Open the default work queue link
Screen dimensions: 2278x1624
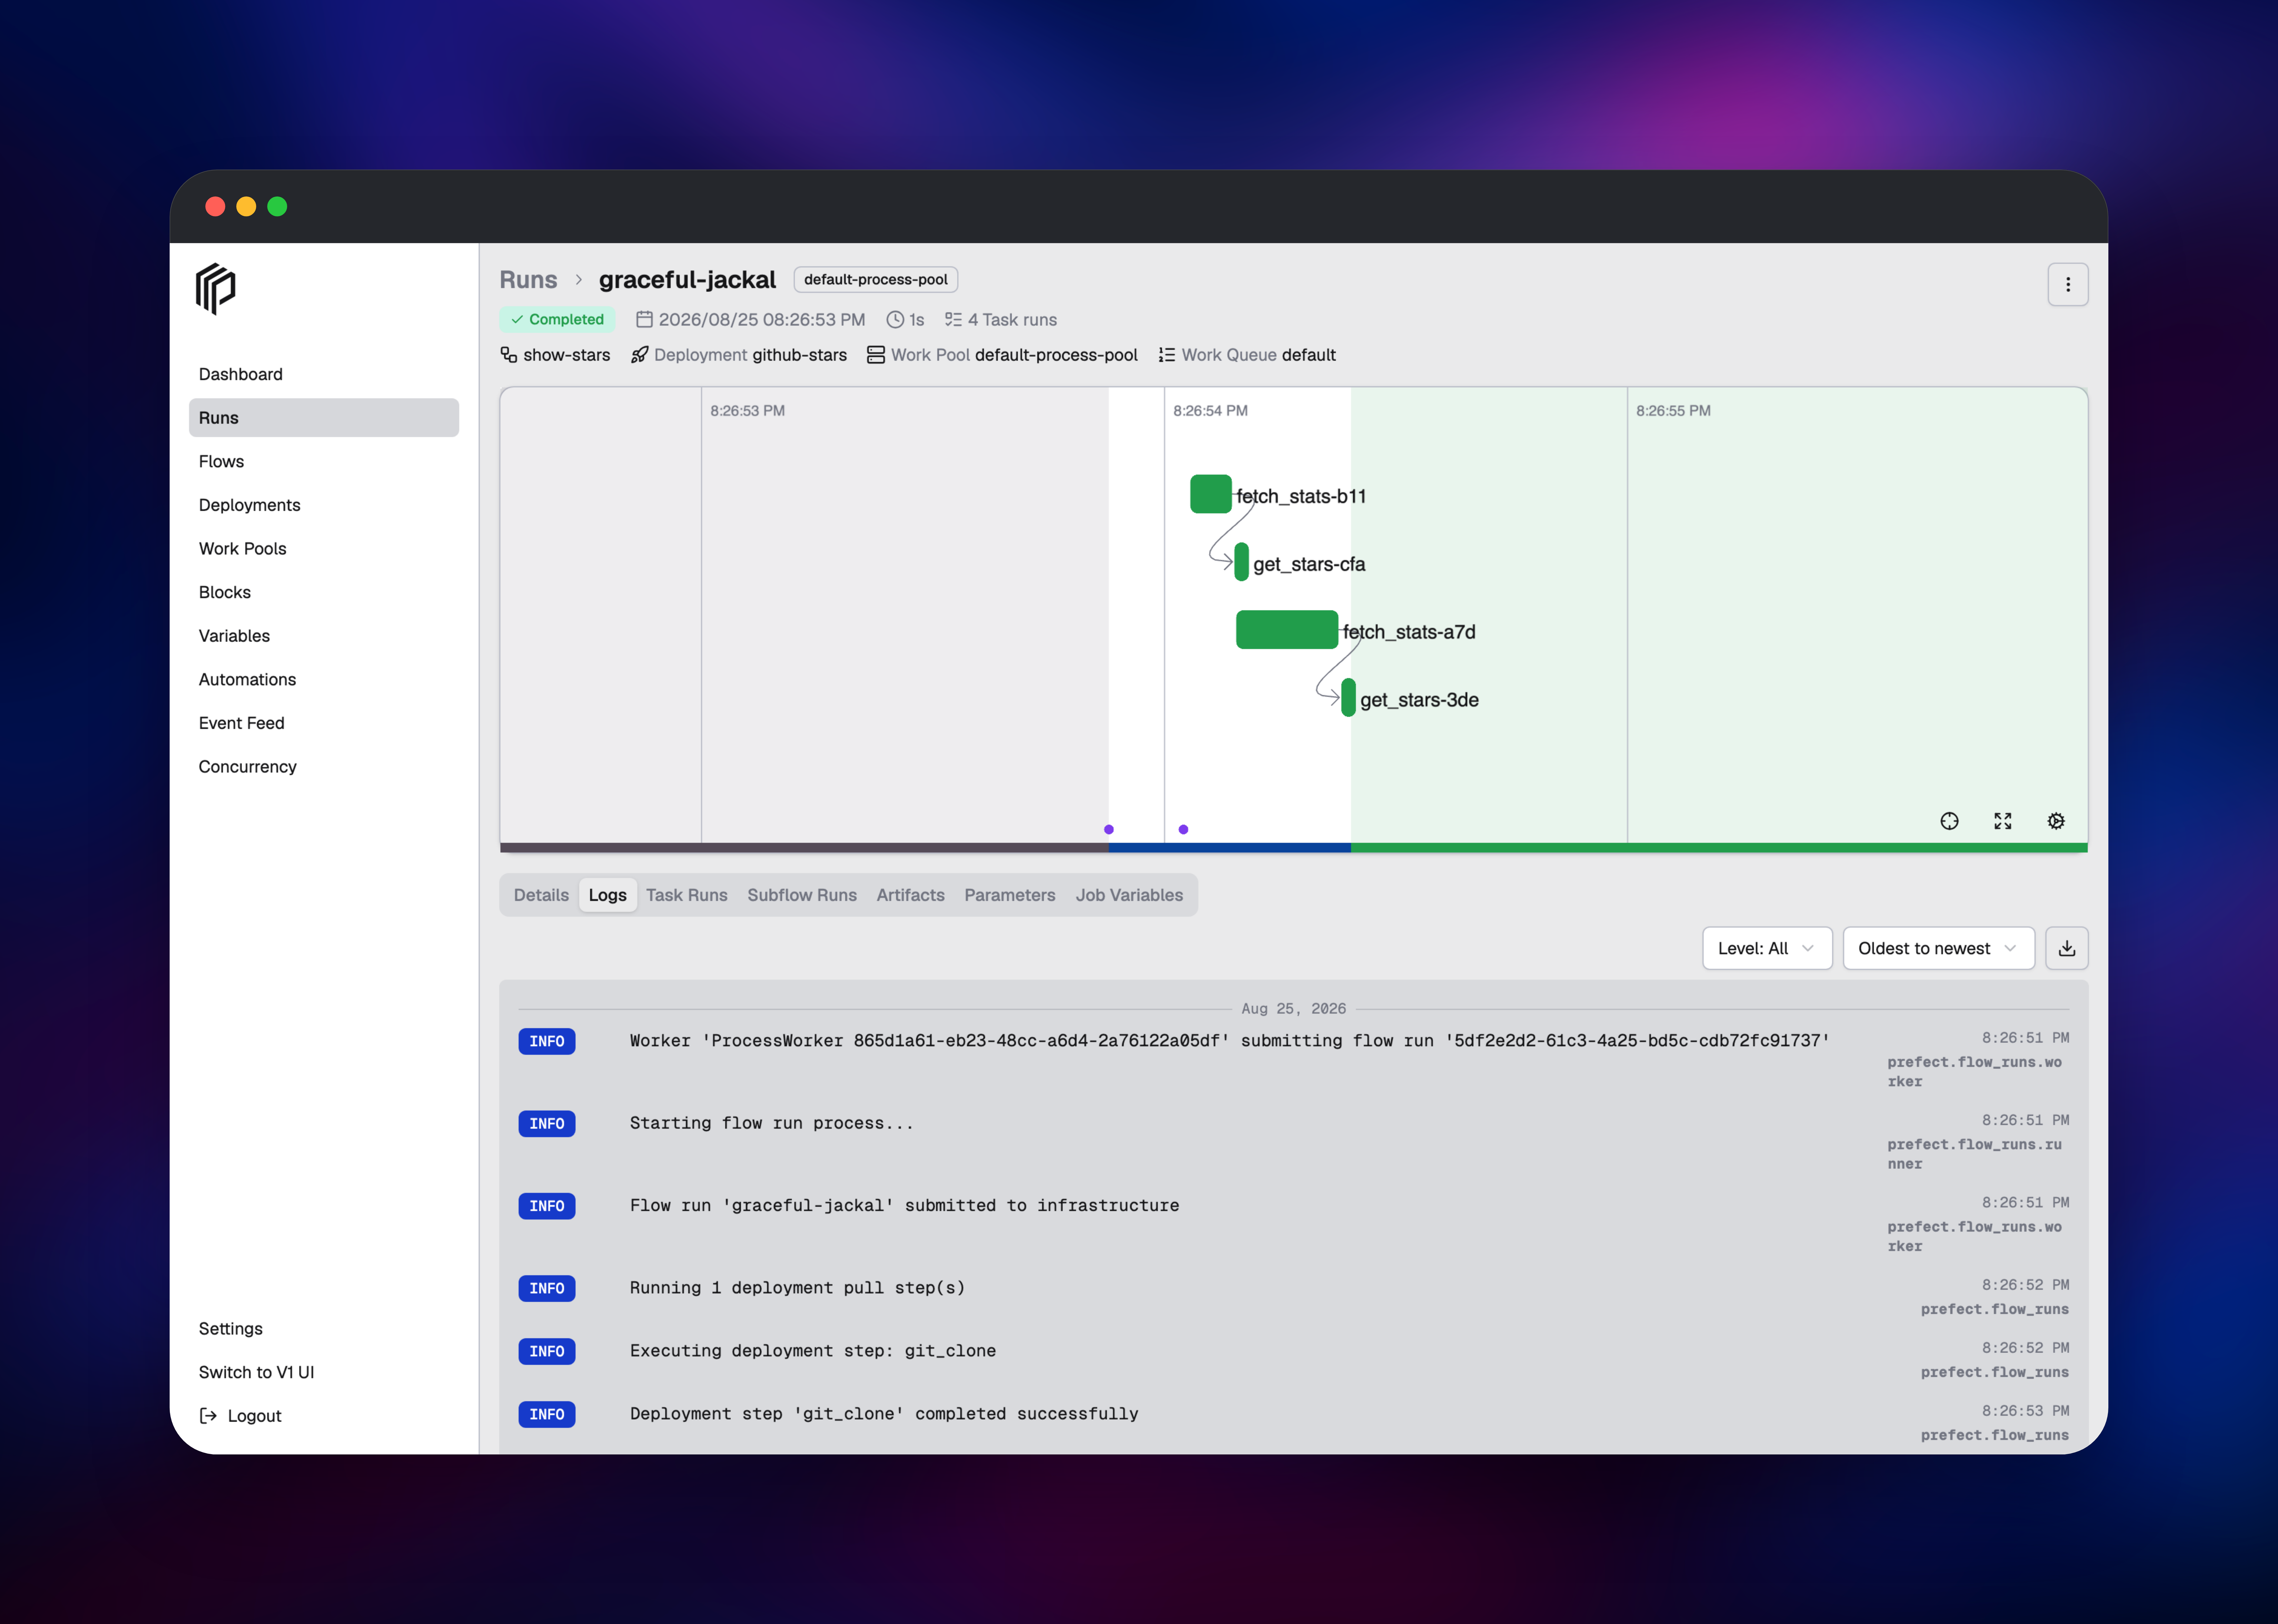coord(1309,355)
